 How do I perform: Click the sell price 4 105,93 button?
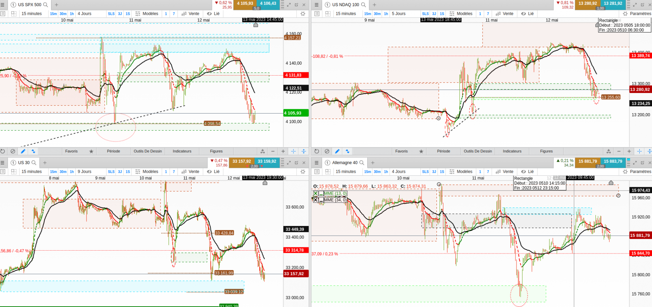245,4
